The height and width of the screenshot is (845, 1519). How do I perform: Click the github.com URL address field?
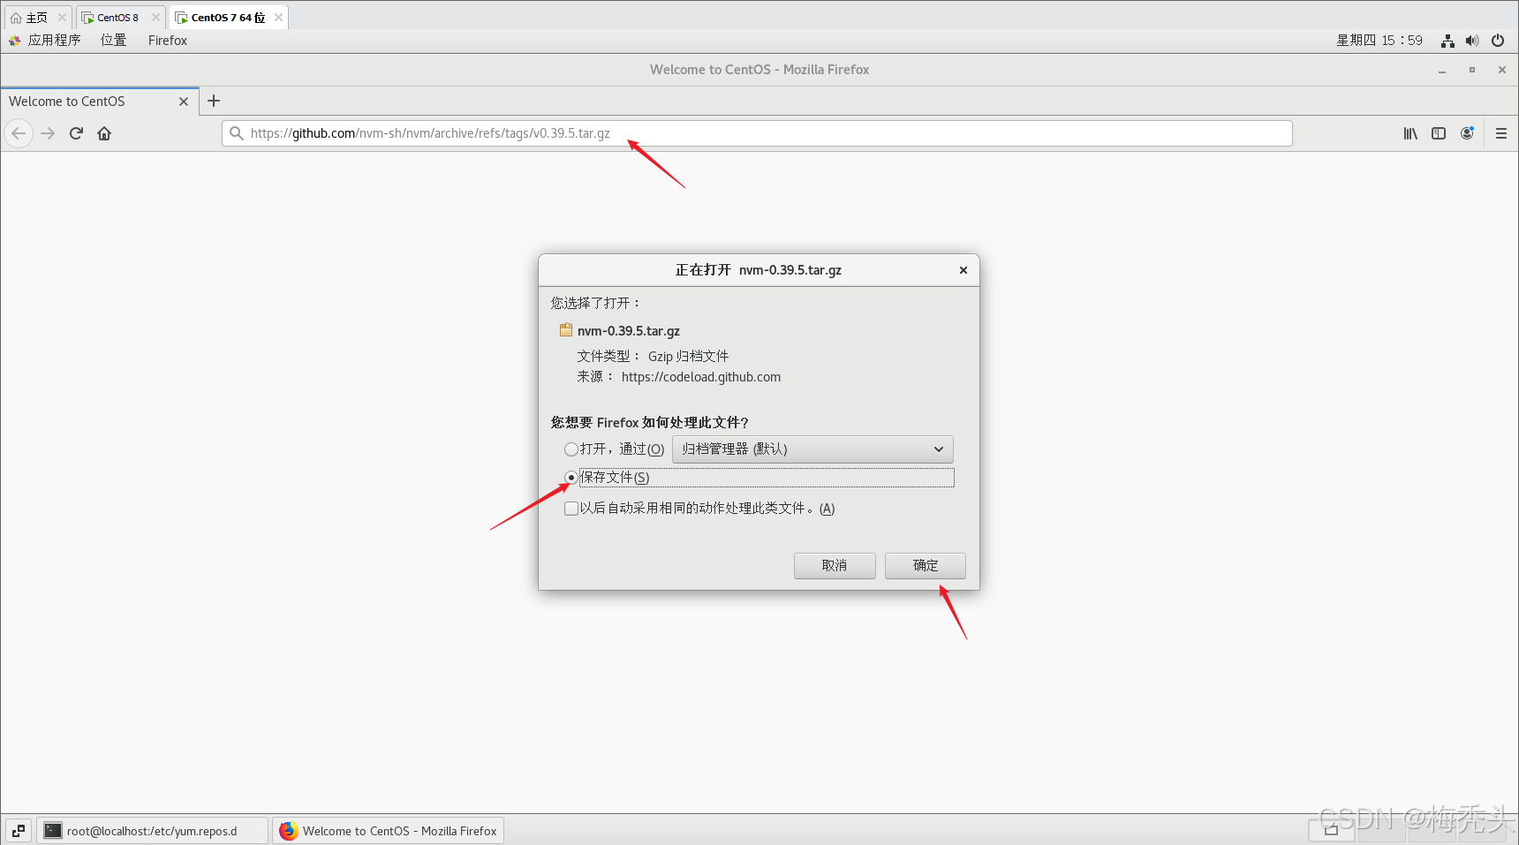click(x=757, y=133)
